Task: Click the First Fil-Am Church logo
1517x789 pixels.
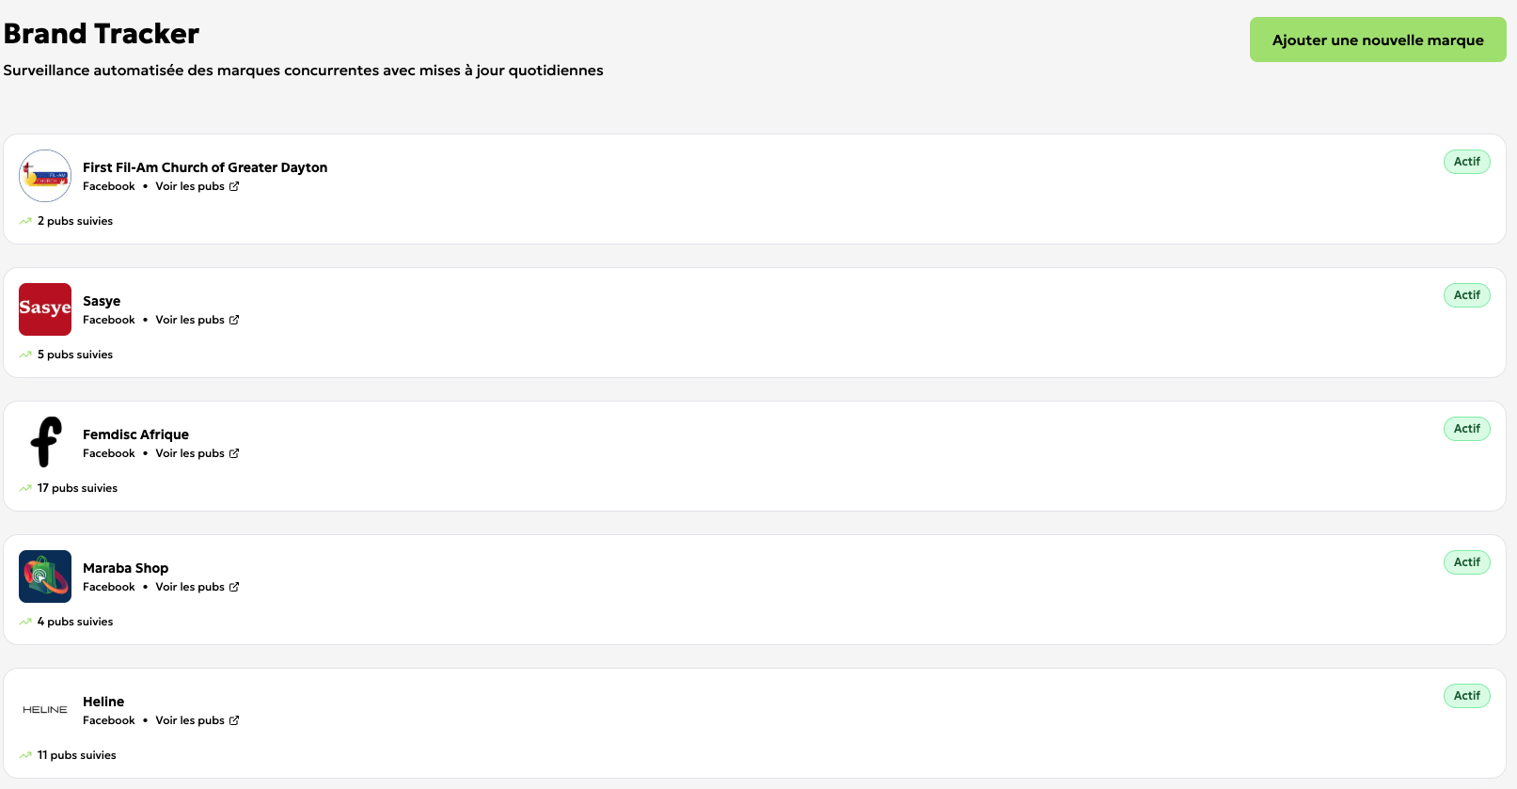Action: [45, 176]
